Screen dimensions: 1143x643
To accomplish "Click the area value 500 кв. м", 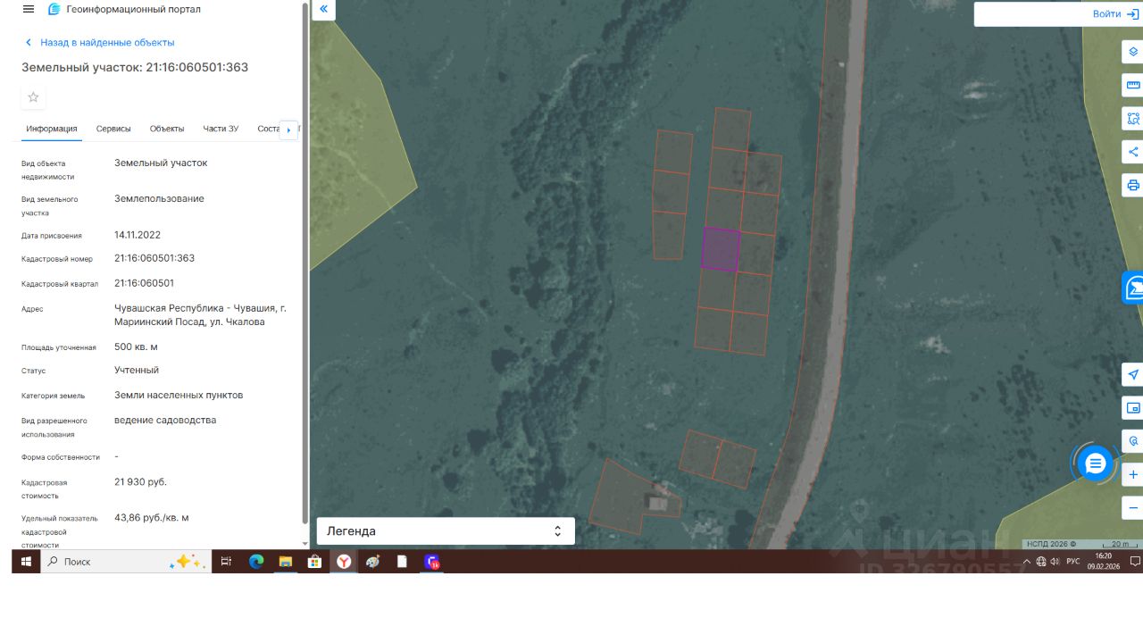I will [136, 347].
